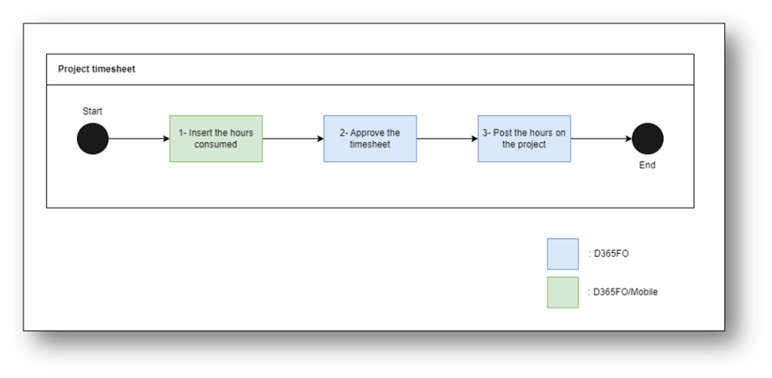Viewport: 772px width, 378px height.
Task: Click the Start label above the circle
Action: tap(92, 111)
